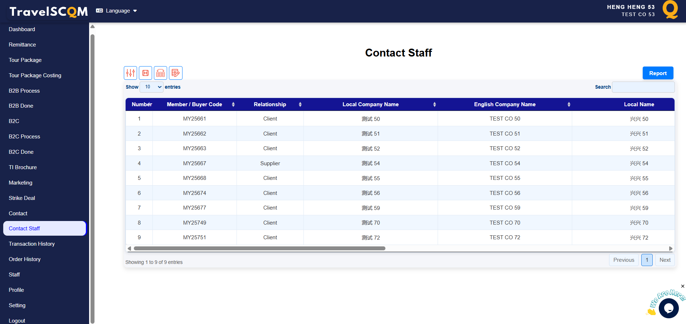Image resolution: width=686 pixels, height=324 pixels.
Task: Click the orange Q profile logo
Action: tap(670, 10)
